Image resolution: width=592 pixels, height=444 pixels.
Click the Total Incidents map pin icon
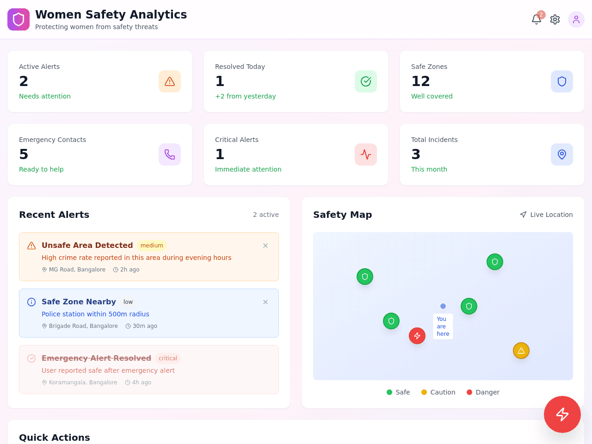click(x=562, y=154)
